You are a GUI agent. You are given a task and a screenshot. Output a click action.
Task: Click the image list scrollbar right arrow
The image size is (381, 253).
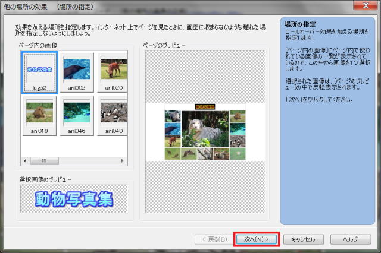tap(122, 161)
